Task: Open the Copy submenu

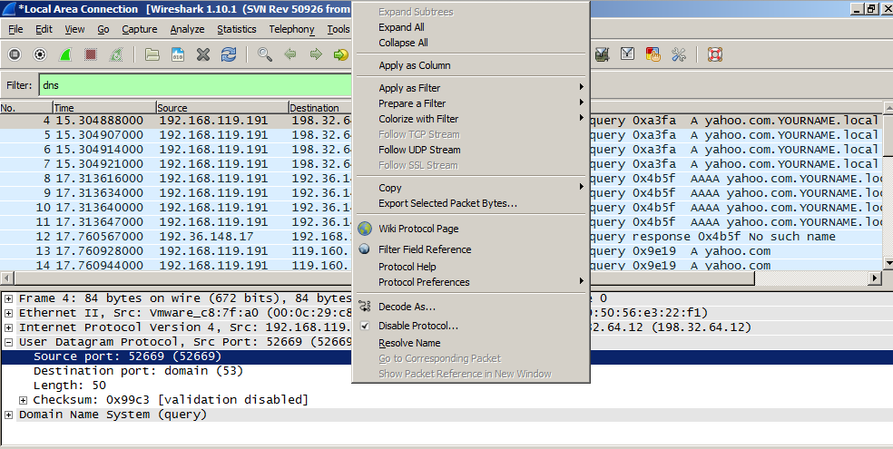Action: pos(471,188)
